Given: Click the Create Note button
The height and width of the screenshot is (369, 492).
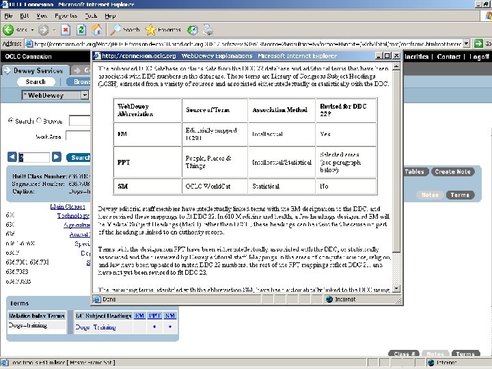Looking at the screenshot, I should (x=452, y=172).
